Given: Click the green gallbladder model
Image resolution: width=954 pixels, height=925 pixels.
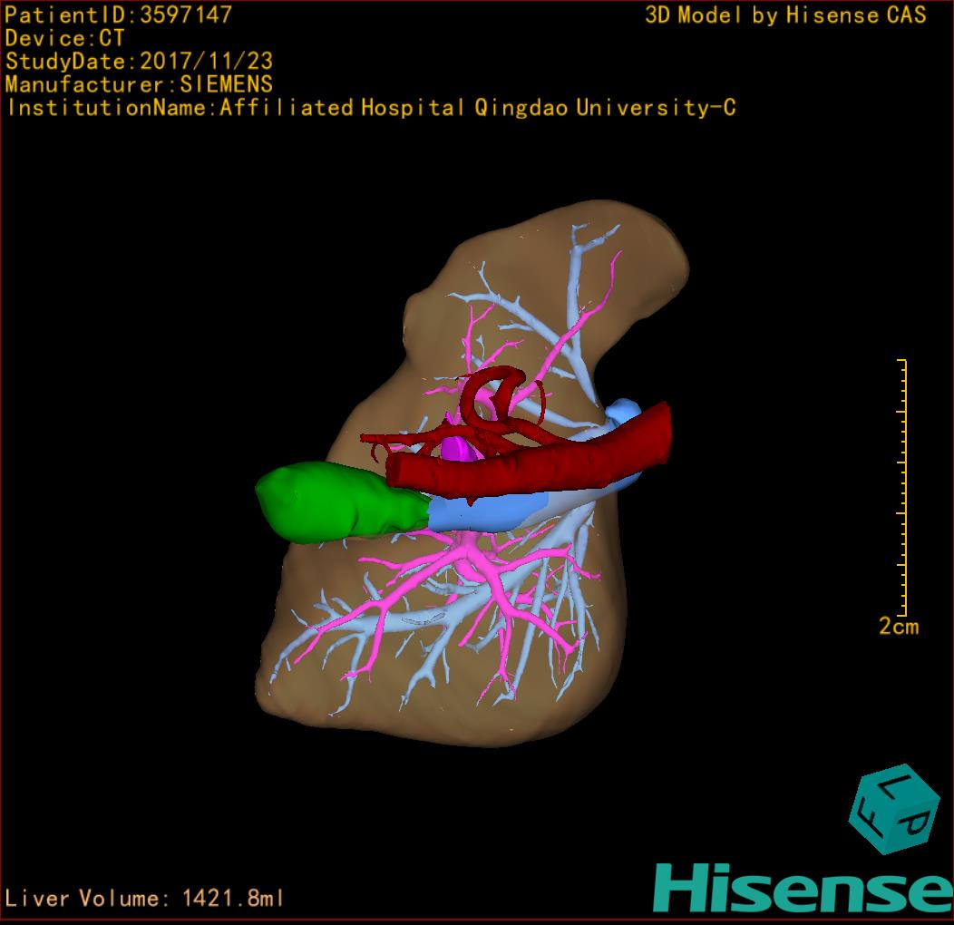Looking at the screenshot, I should click(341, 502).
